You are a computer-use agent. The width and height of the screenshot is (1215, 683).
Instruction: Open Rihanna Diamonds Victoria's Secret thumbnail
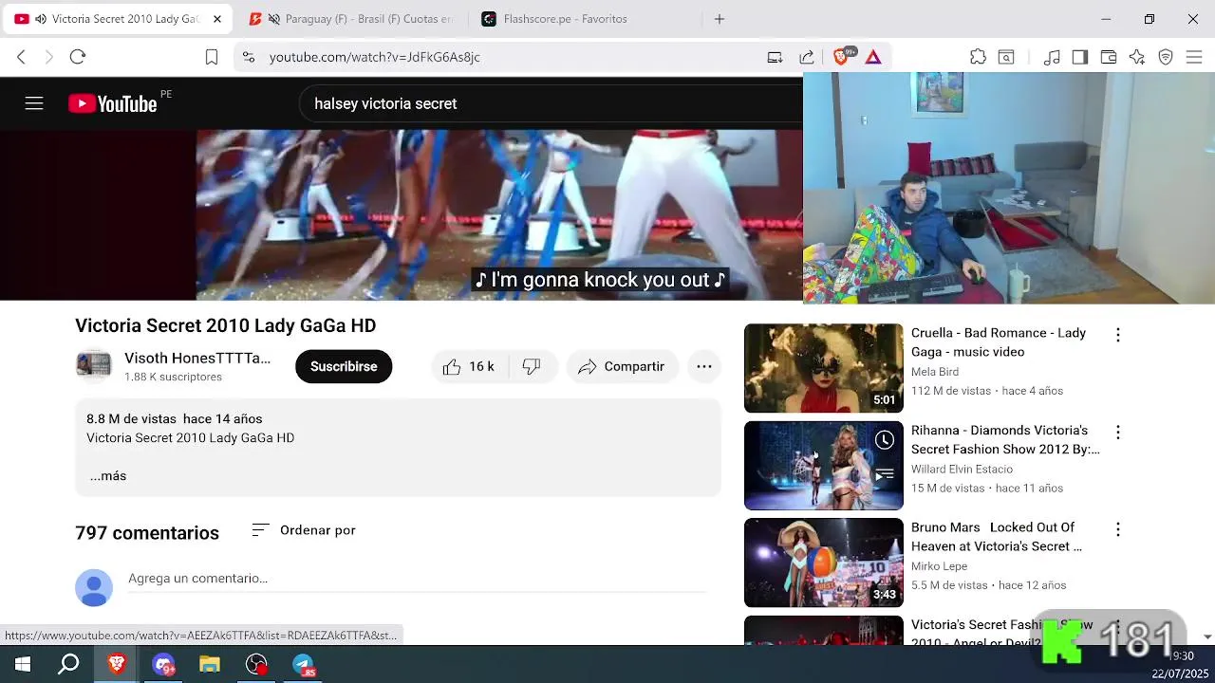(824, 466)
